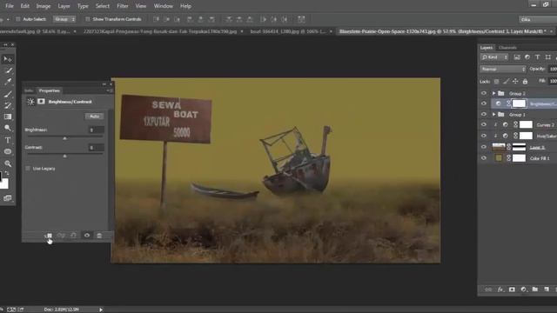
Task: Expand the Group 2 folder
Action: click(x=493, y=93)
